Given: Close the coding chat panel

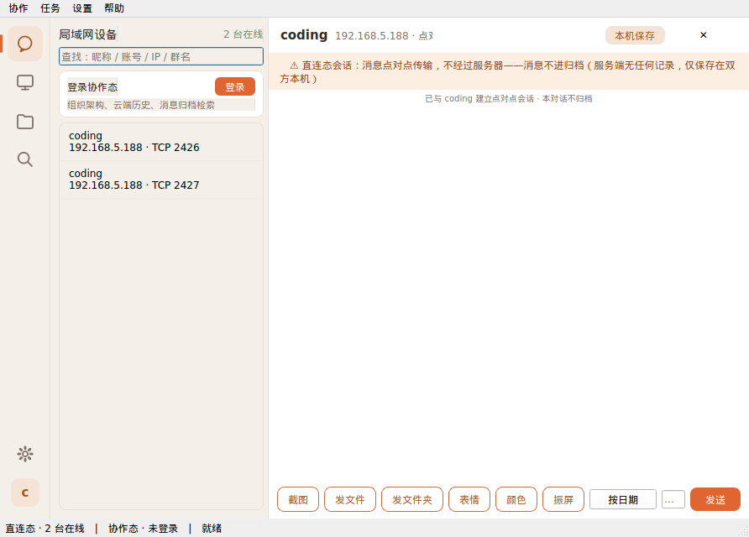Looking at the screenshot, I should [x=703, y=35].
